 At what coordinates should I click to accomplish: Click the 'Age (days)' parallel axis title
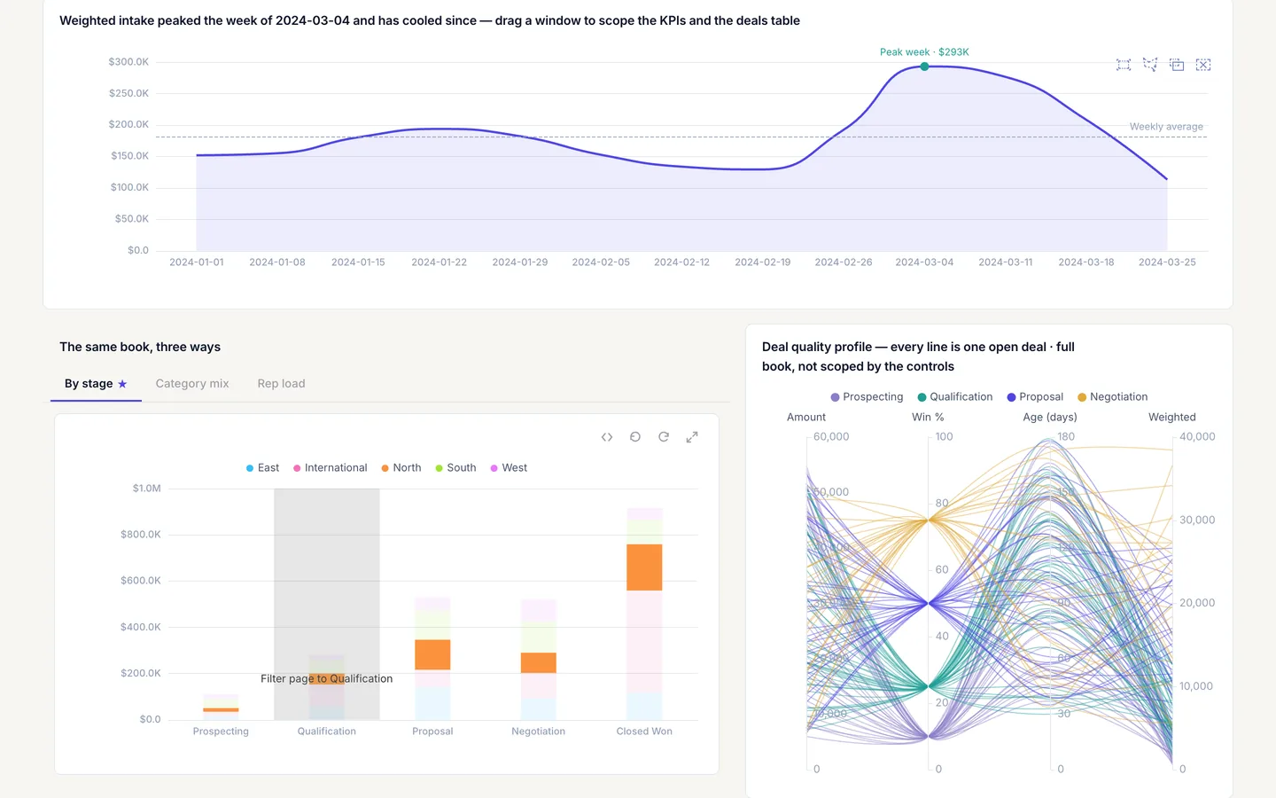pyautogui.click(x=1050, y=418)
